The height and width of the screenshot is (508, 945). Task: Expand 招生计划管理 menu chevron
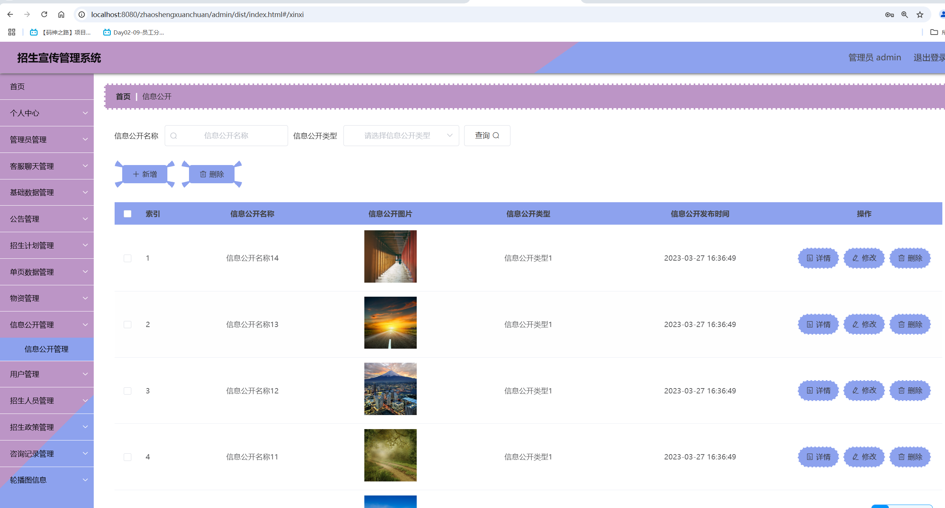[x=85, y=245]
